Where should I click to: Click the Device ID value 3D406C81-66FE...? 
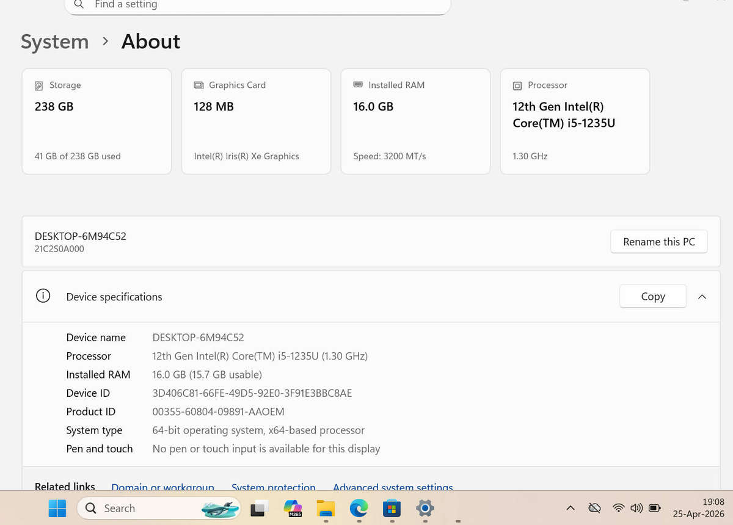252,393
